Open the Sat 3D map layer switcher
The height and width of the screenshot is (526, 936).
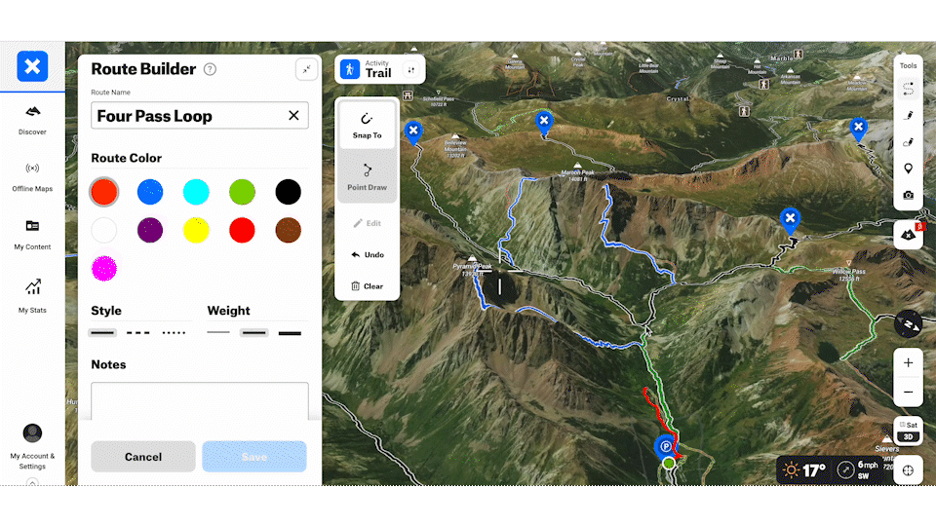[908, 431]
